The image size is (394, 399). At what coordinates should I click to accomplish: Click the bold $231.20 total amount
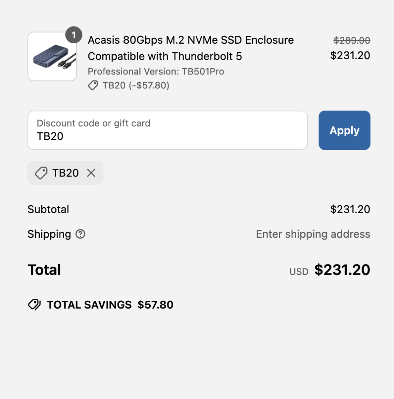(342, 270)
